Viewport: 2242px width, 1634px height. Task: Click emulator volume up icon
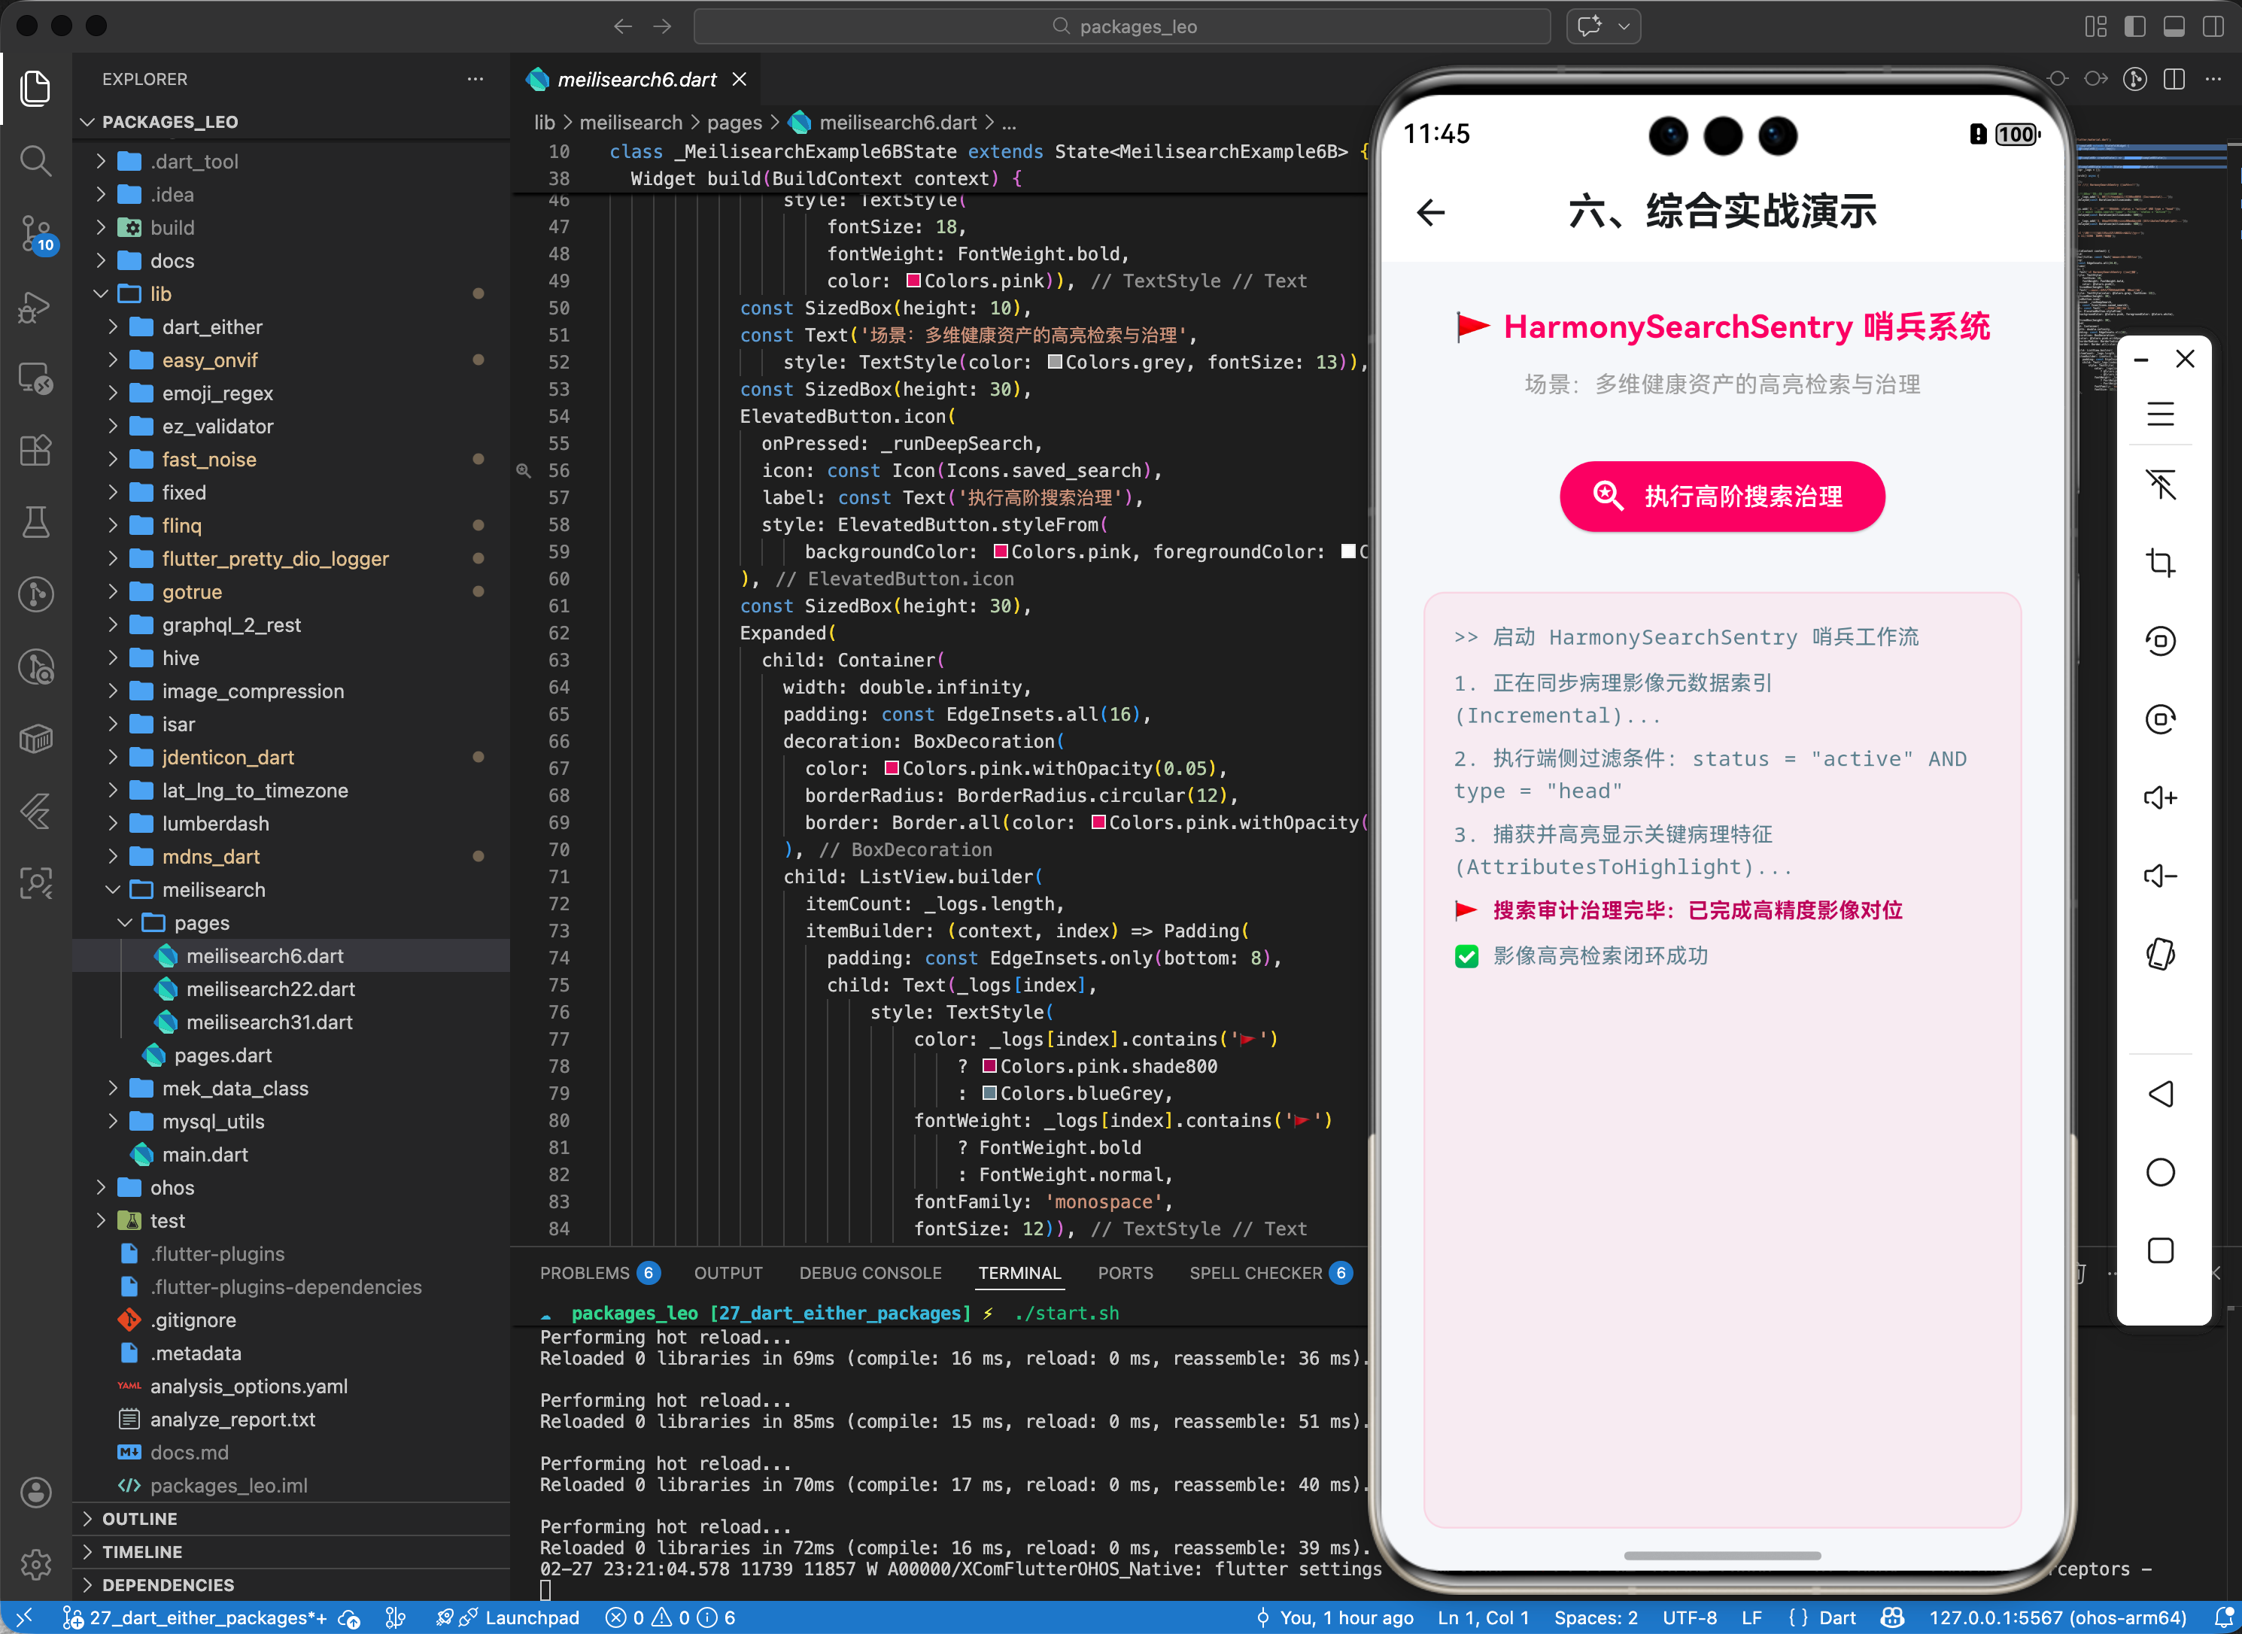point(2160,797)
